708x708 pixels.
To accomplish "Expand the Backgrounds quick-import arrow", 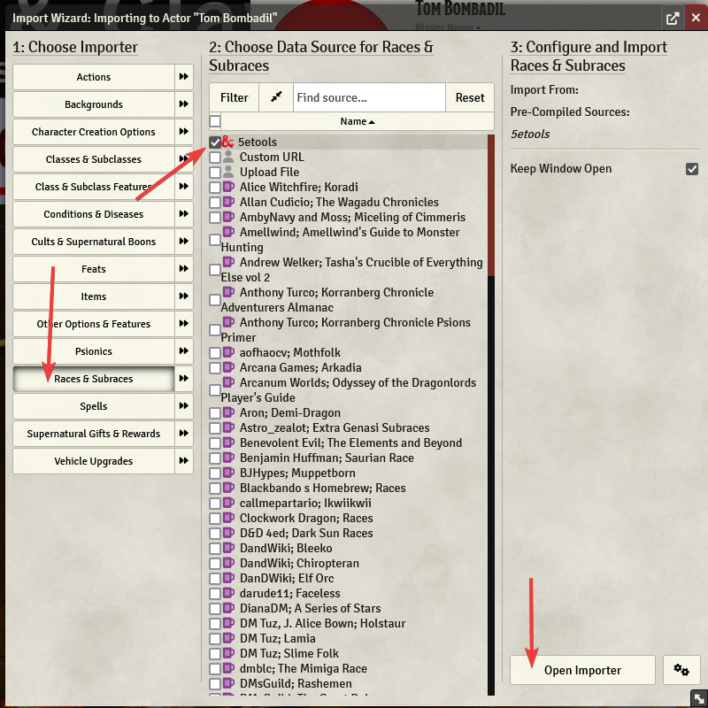I will [x=184, y=104].
